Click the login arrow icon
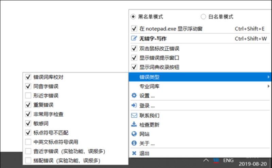Viewport: 272px width, 168px height. tap(134, 105)
